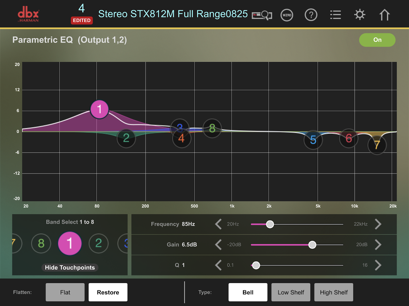Click the EDITED preset badge
The image size is (409, 306).
coord(82,20)
